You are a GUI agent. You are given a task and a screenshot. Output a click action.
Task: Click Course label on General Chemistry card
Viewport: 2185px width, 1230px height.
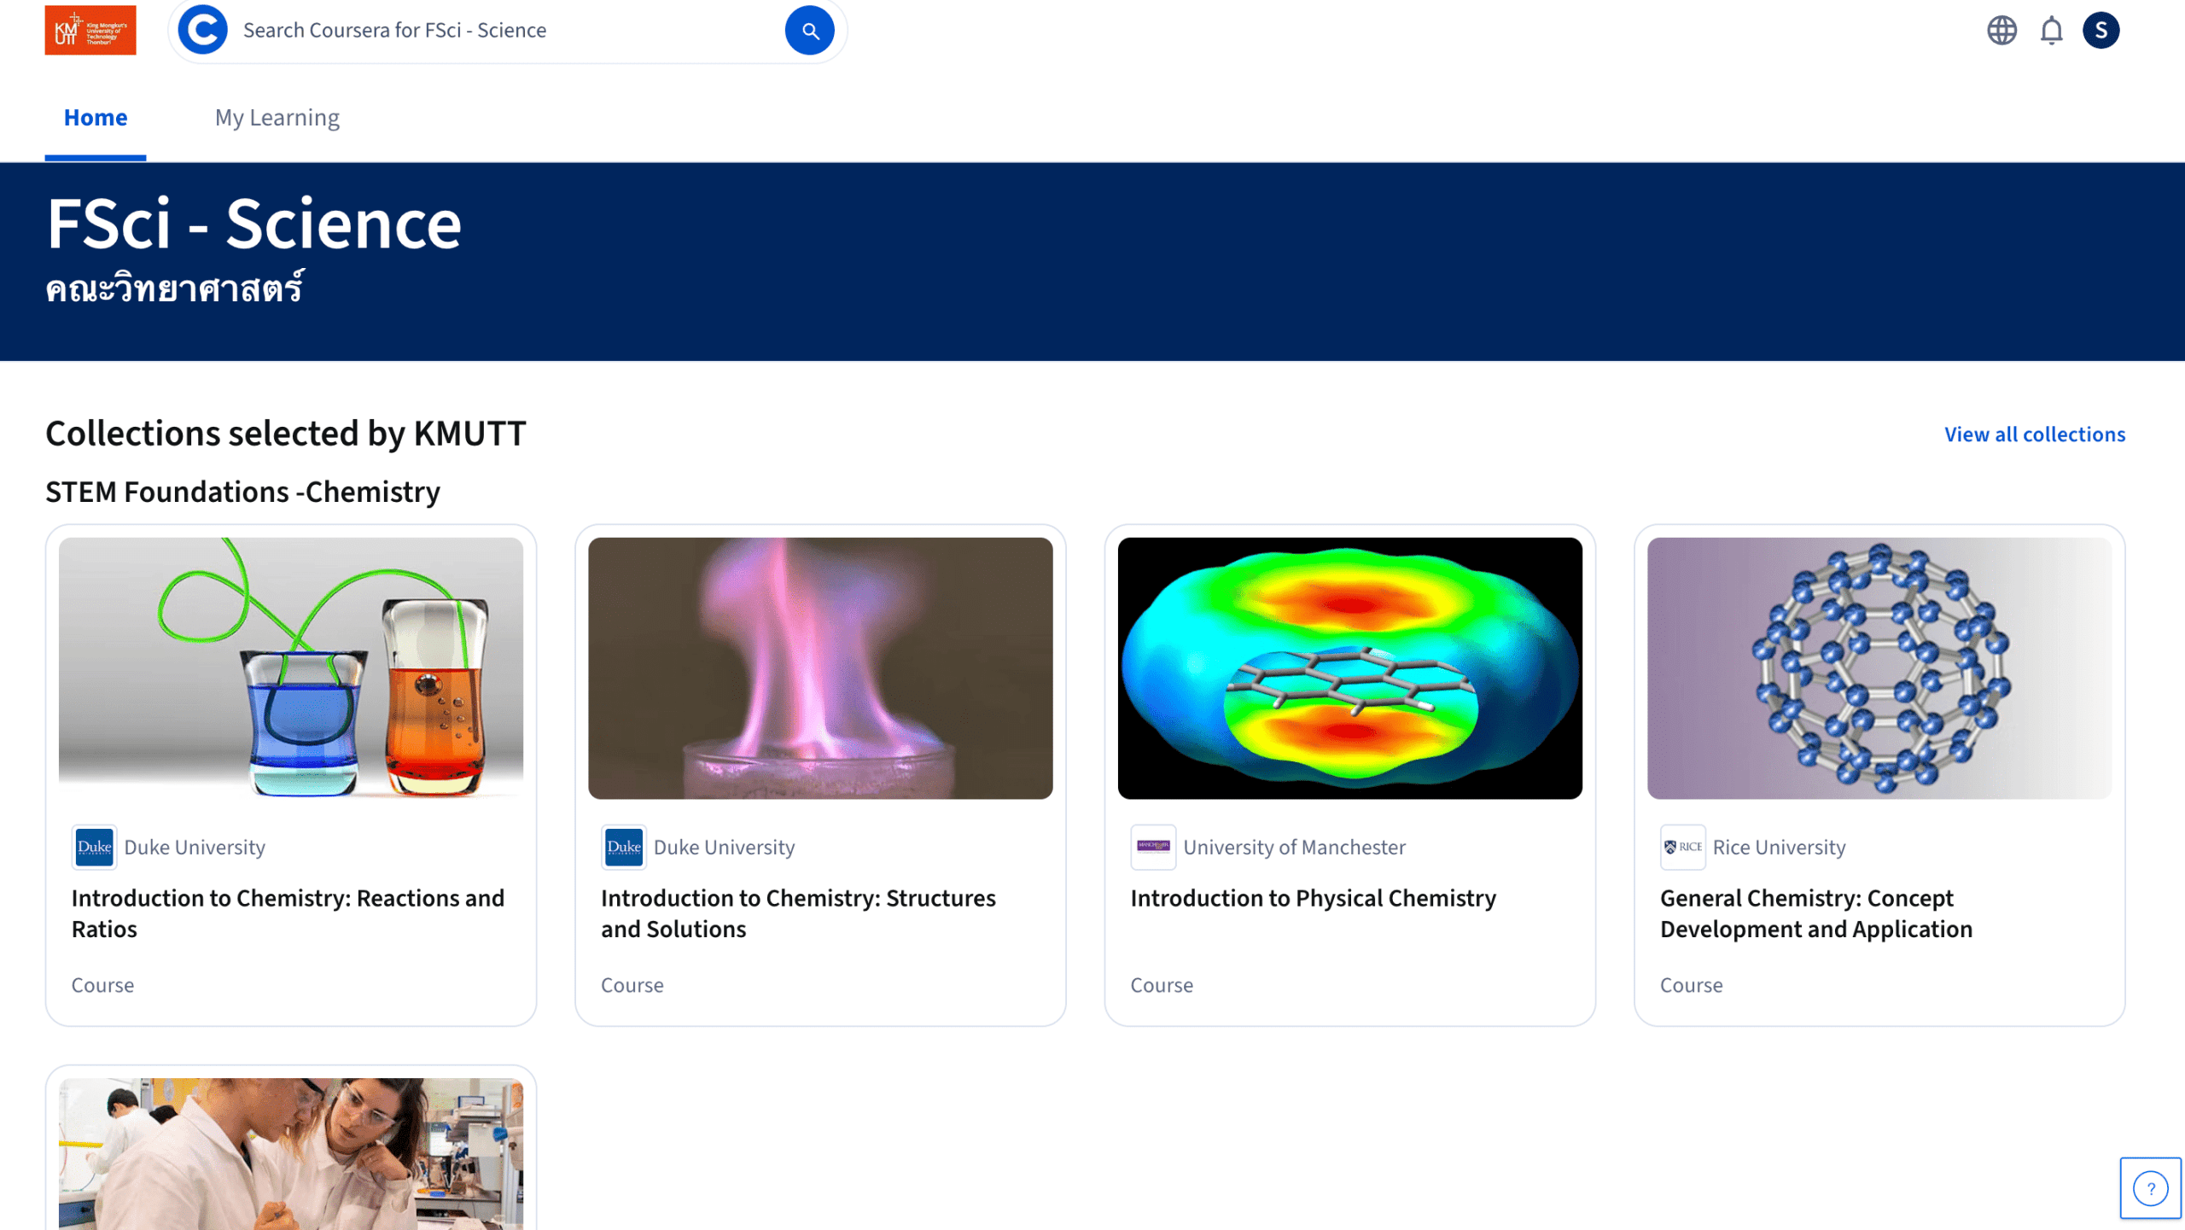[x=1691, y=985]
